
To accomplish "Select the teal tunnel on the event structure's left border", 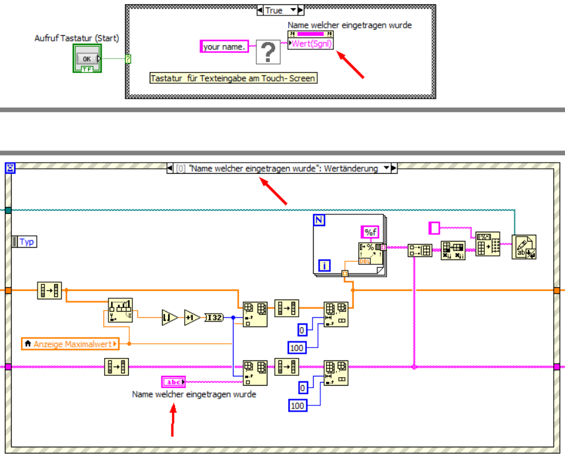I will point(8,210).
